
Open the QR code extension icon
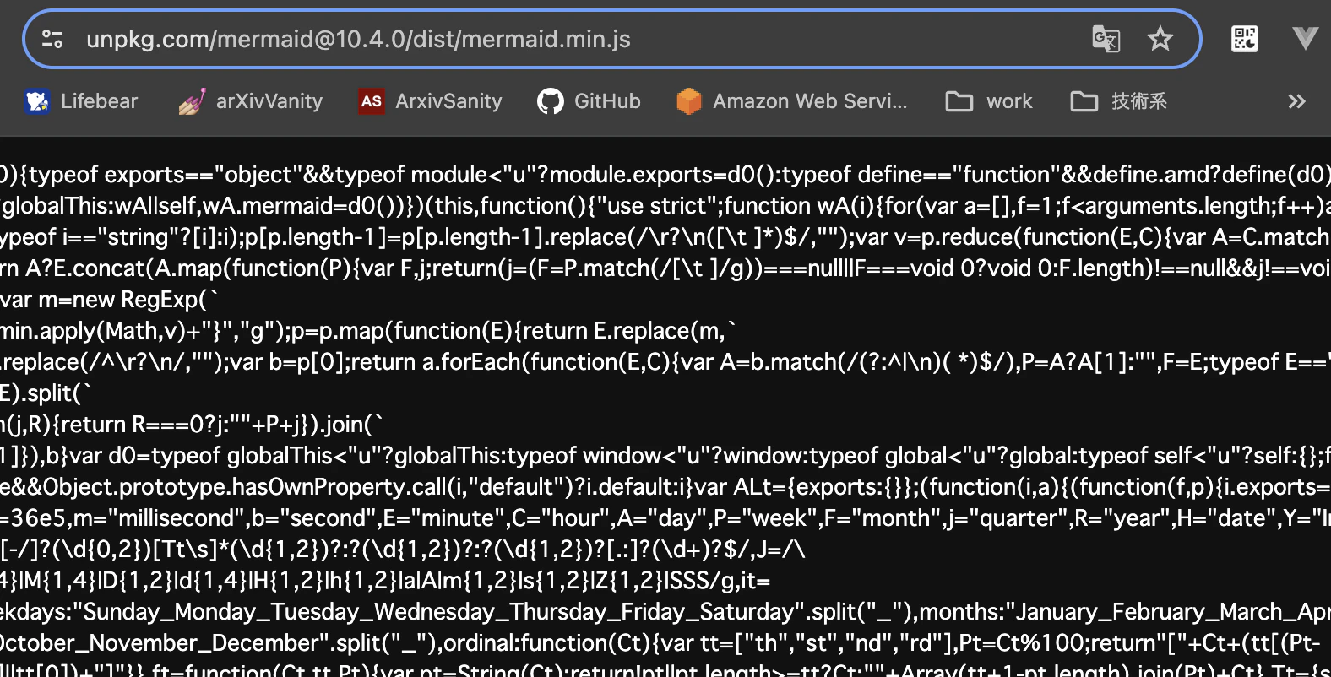click(1245, 39)
